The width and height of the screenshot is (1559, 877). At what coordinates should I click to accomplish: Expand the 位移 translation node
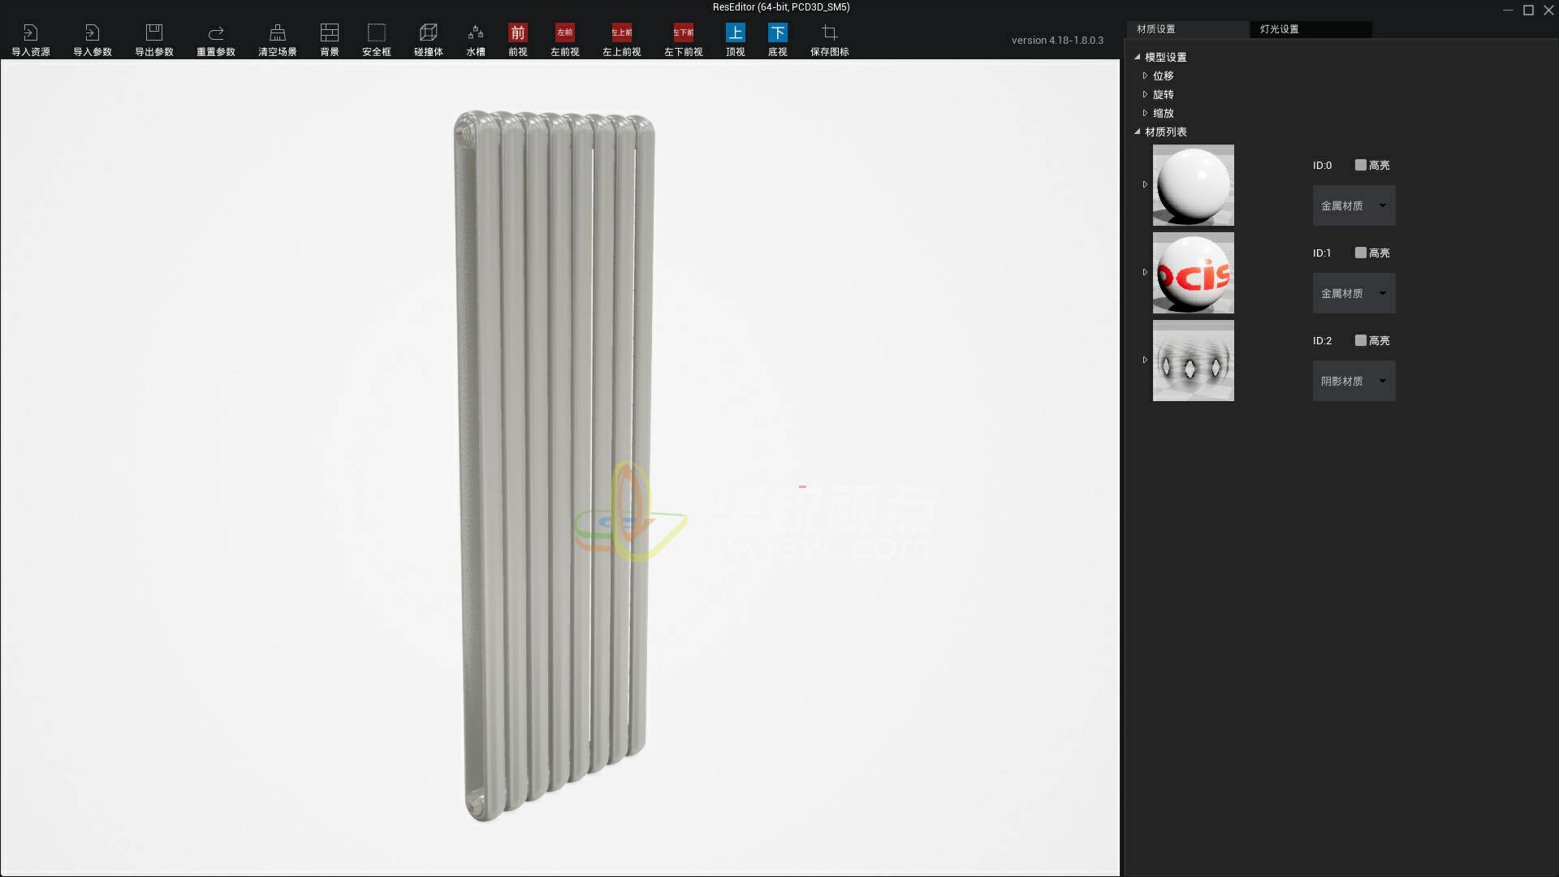pyautogui.click(x=1145, y=76)
